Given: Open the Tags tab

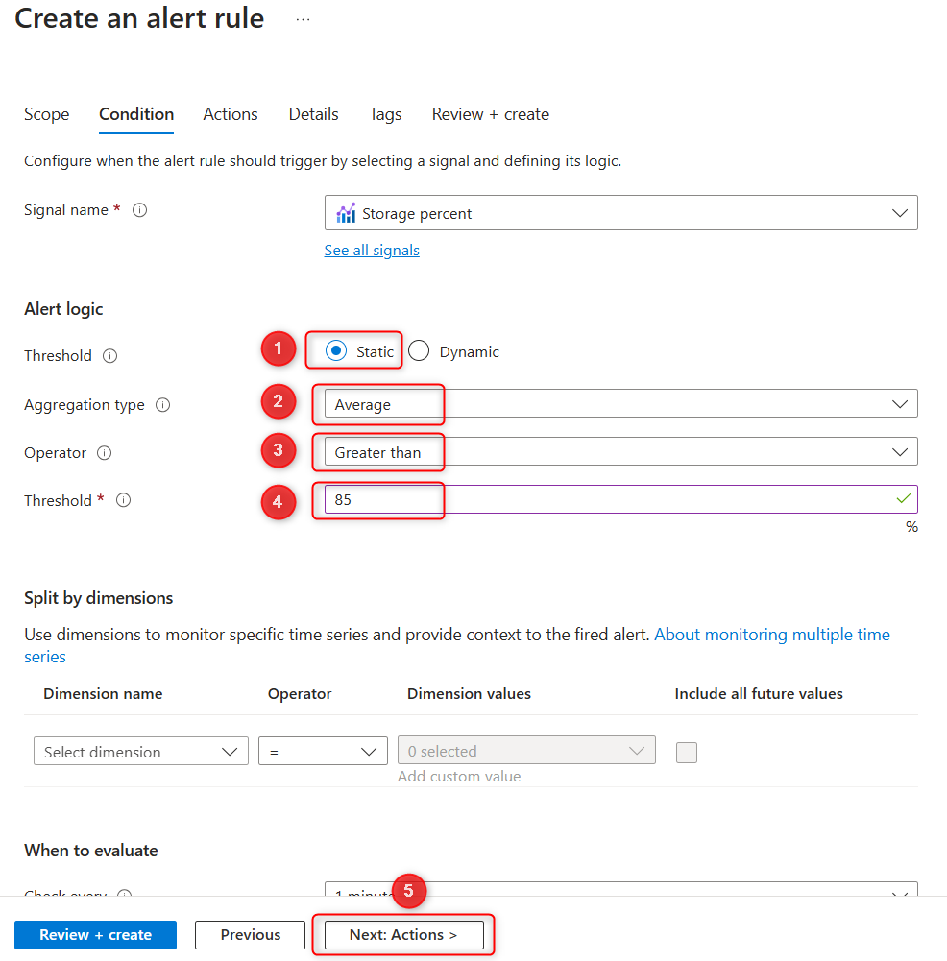Looking at the screenshot, I should (x=384, y=114).
